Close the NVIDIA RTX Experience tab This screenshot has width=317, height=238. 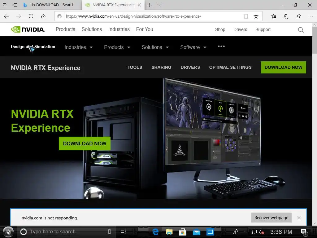139,5
